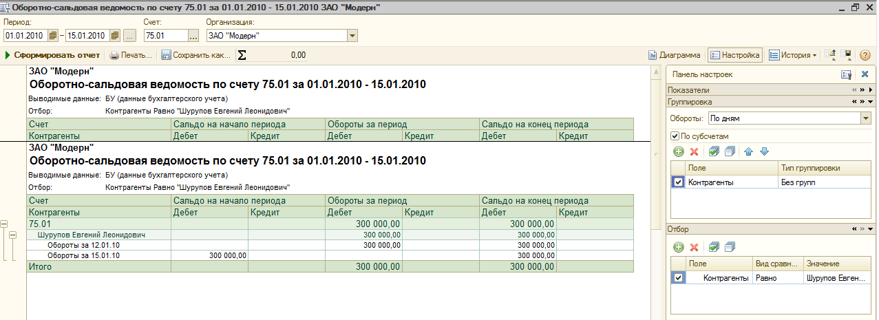The height and width of the screenshot is (320, 879).
Task: Click the left chevrons in Отбор header
Action: coord(854,229)
